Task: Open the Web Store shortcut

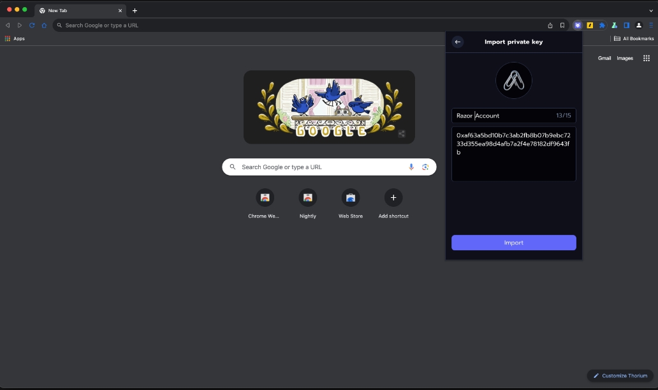Action: pos(351,204)
